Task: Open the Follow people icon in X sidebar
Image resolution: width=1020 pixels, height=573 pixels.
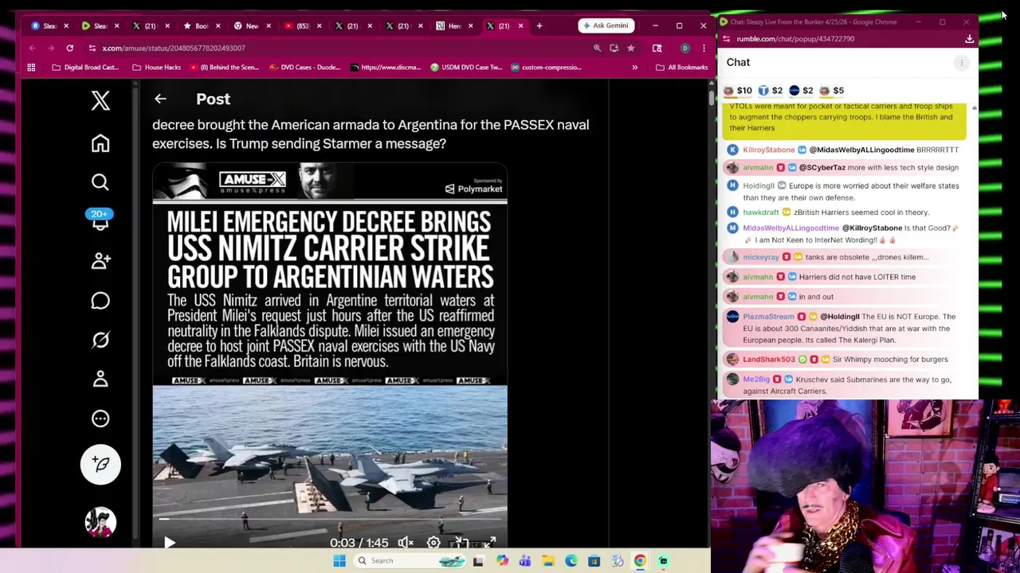Action: coord(100,261)
